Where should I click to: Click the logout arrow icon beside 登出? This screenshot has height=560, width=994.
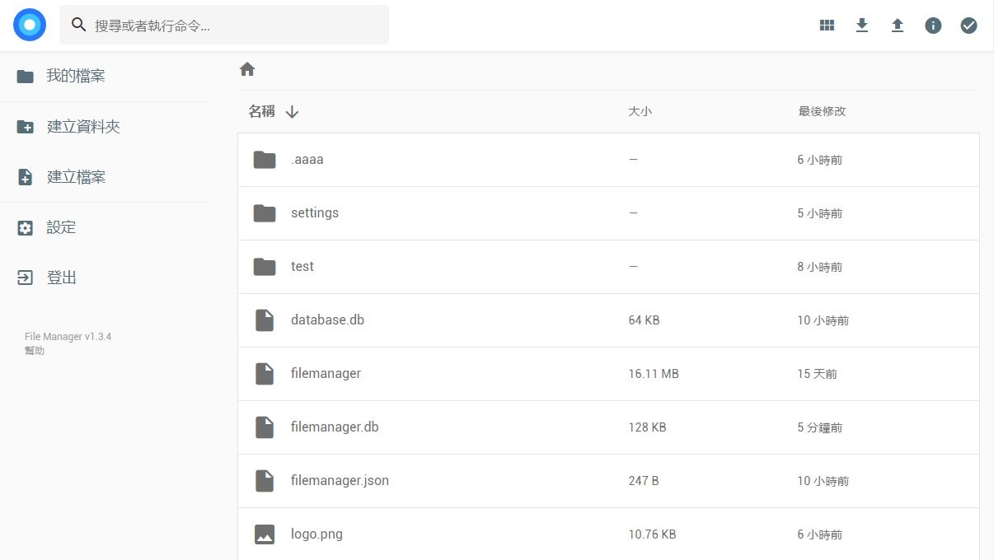click(26, 278)
